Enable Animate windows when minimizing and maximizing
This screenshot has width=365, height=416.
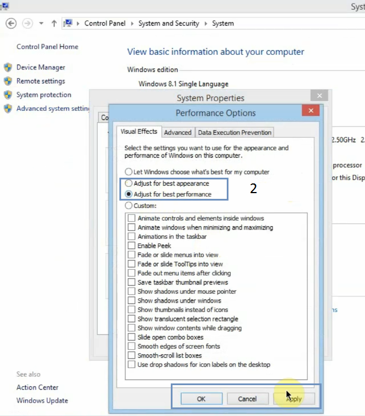tap(131, 227)
